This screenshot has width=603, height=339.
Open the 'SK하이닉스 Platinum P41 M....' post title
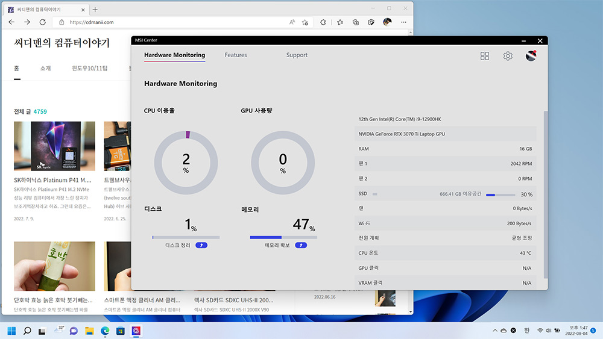pos(52,180)
